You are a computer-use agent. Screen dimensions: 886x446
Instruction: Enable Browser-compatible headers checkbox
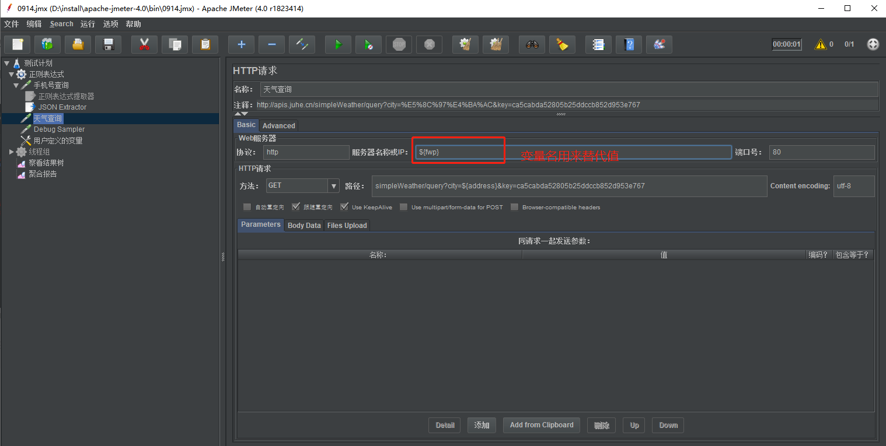click(x=515, y=207)
